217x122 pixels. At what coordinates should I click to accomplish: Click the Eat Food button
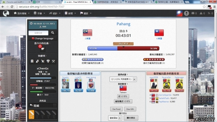tap(116, 109)
